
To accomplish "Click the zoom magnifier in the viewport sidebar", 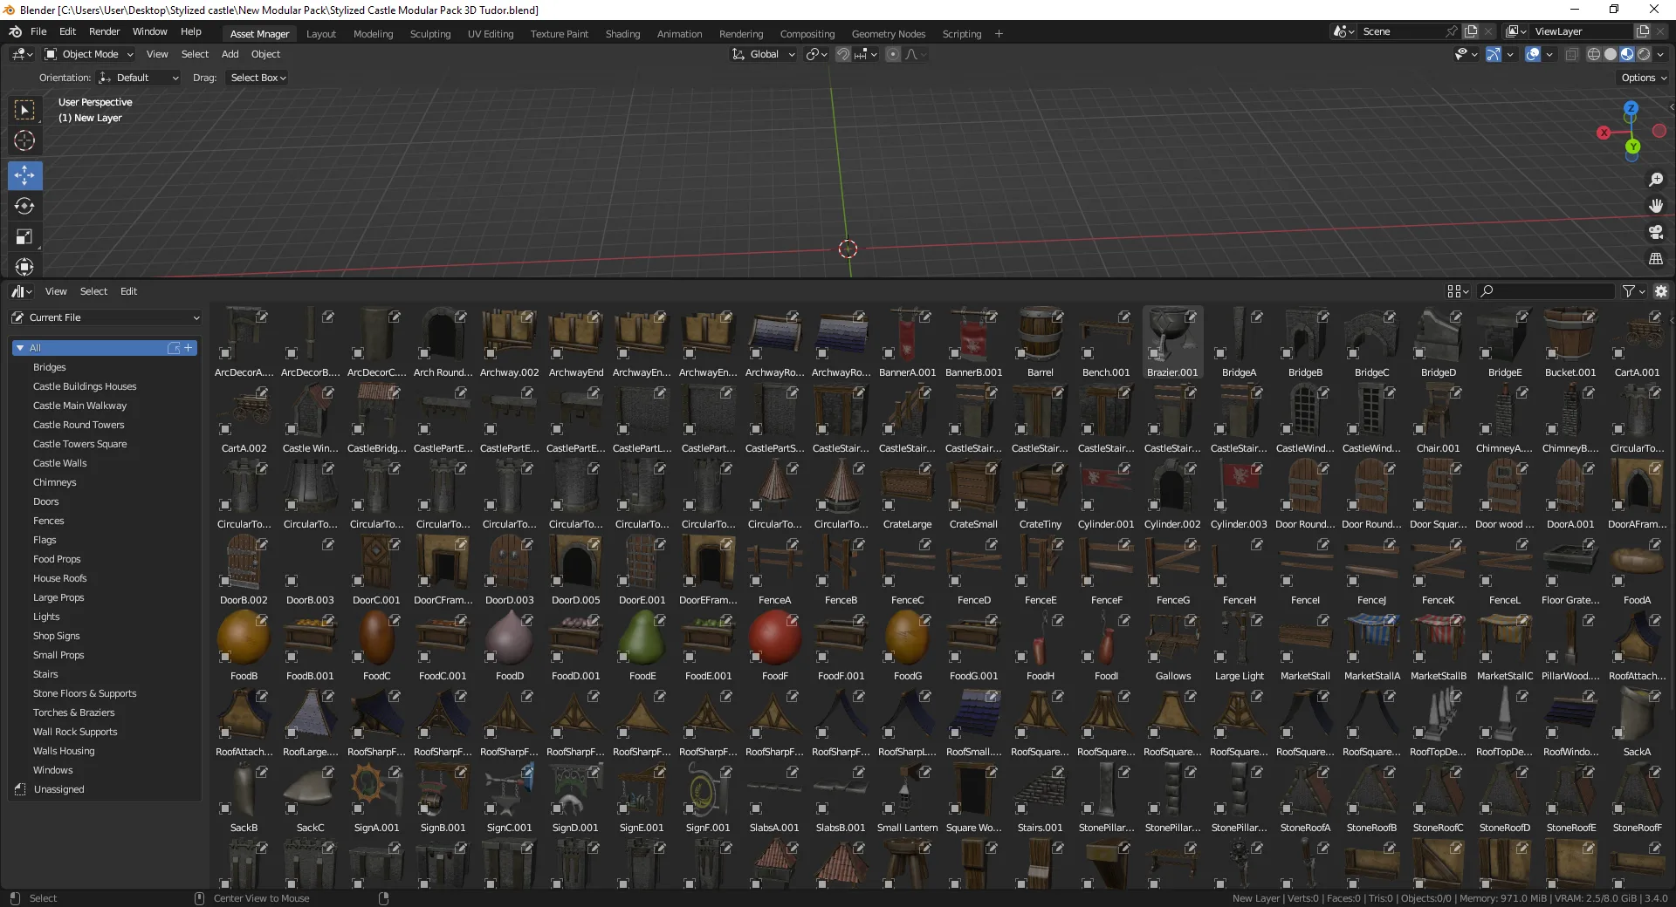I will (x=1656, y=180).
